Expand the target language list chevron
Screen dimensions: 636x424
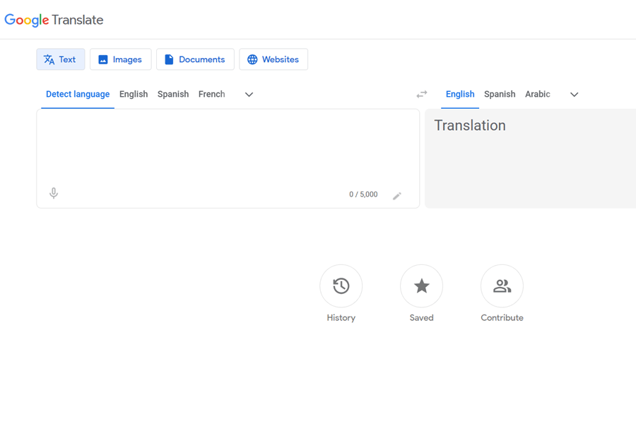[574, 95]
